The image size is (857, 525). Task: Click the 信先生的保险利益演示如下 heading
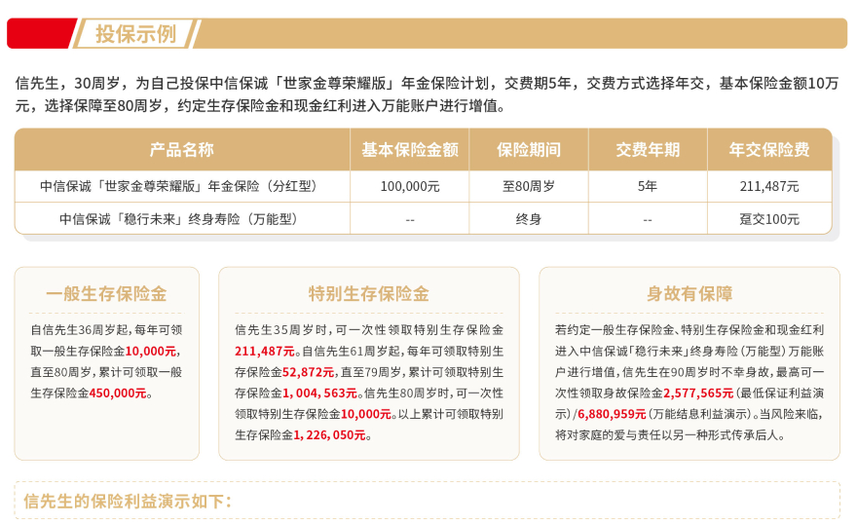(128, 501)
